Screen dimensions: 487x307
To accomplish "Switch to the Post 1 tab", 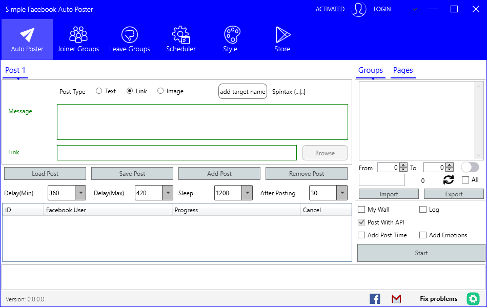I will point(15,70).
